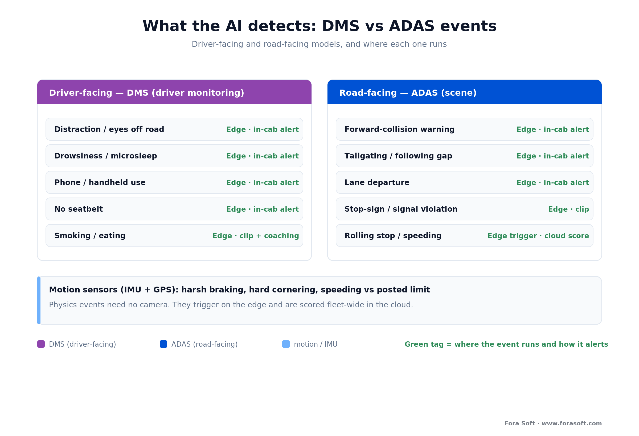Click the in-cab alert tag for Drowsiness
This screenshot has height=436, width=639.
click(262, 156)
